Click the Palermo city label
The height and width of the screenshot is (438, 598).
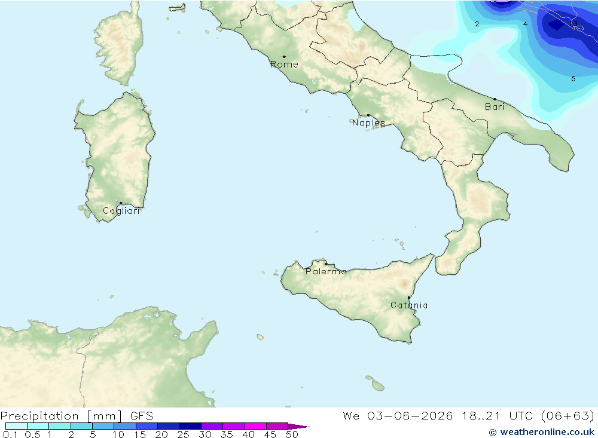pyautogui.click(x=326, y=271)
